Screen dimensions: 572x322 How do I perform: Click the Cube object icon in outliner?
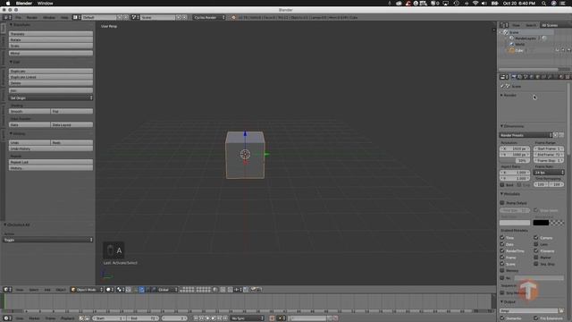pyautogui.click(x=511, y=50)
